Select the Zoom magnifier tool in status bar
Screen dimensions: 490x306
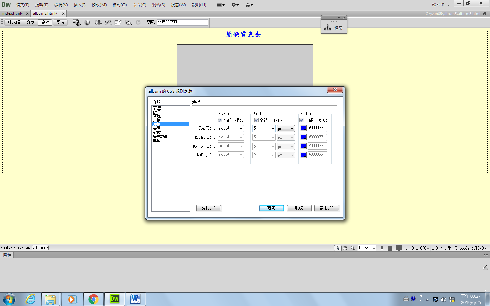(353, 248)
